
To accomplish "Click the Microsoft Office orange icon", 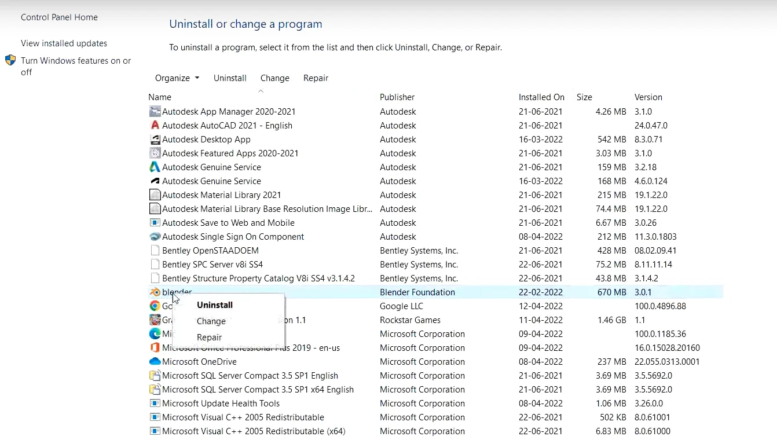I will (x=155, y=348).
